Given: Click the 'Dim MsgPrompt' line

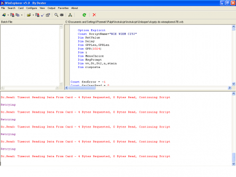Looking at the screenshot, I should pos(90,60).
